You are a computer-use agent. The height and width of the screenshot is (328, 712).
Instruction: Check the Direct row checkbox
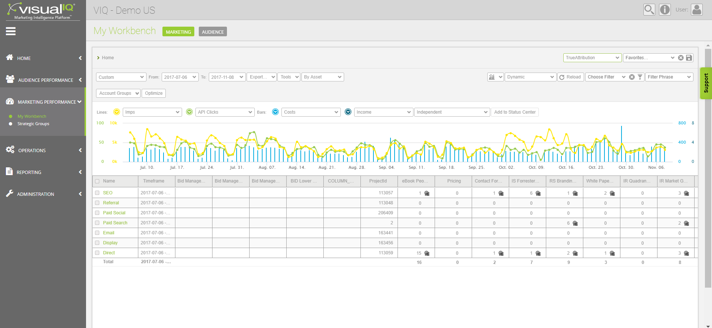click(97, 253)
